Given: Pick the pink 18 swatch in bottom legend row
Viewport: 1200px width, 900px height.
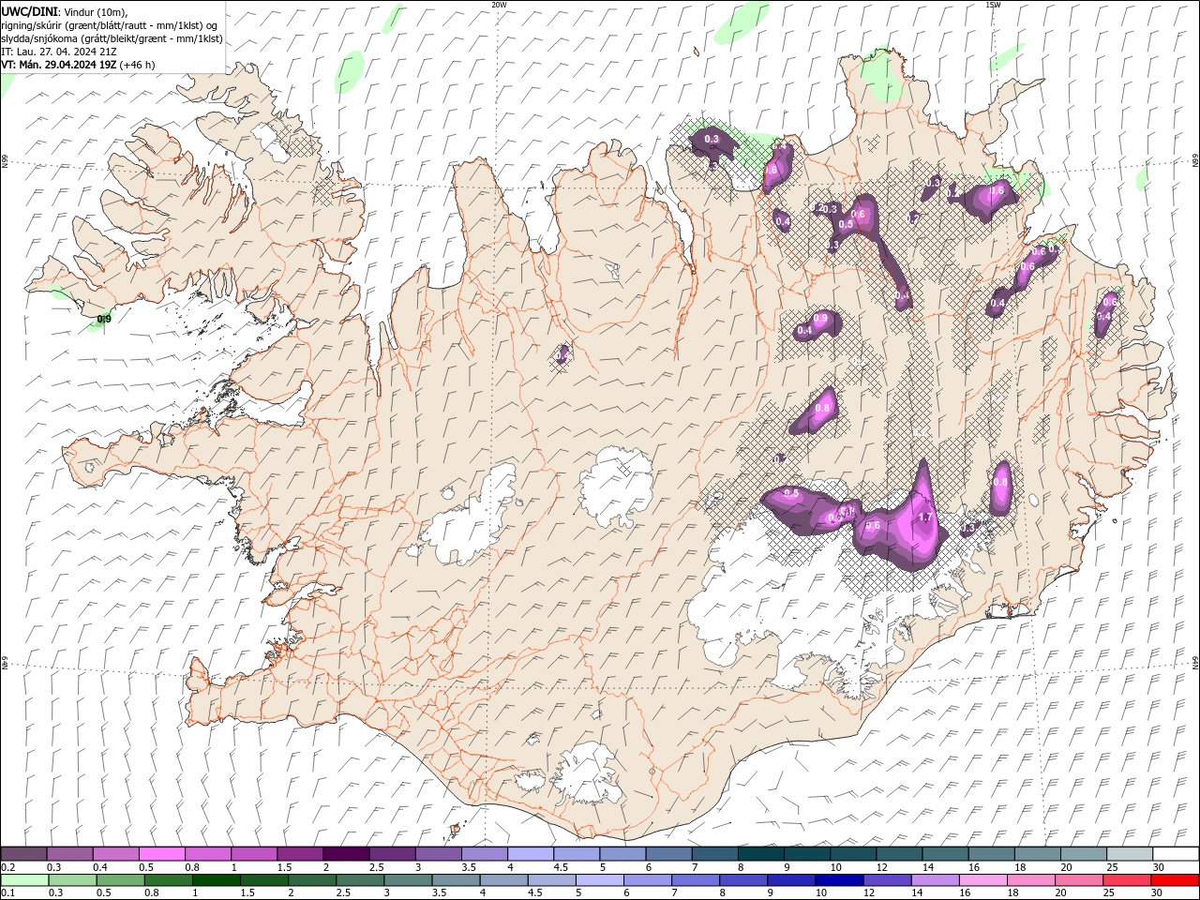Looking at the screenshot, I should click(x=1031, y=880).
